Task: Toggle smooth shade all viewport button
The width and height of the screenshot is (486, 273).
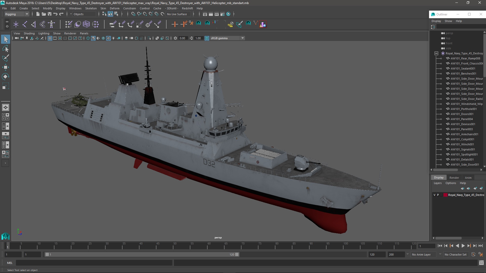Action: [93, 38]
